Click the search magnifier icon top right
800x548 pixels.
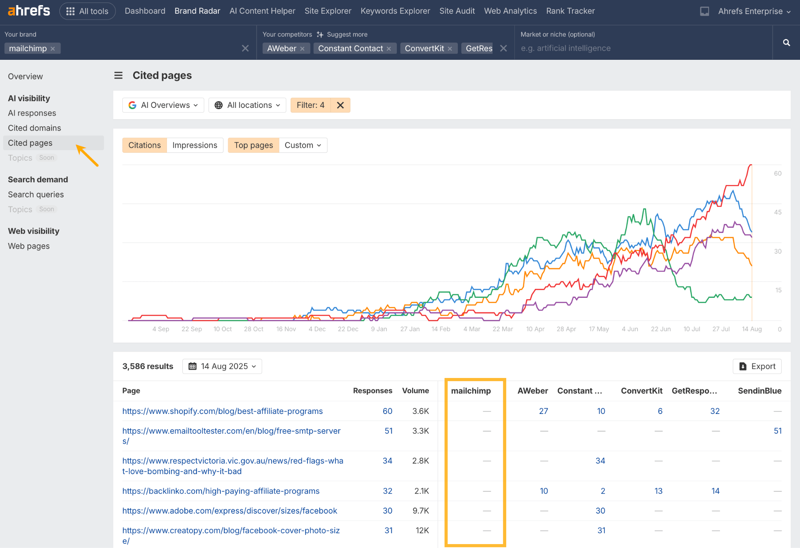pos(786,43)
